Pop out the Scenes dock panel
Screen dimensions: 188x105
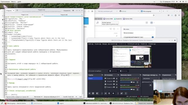102,75
